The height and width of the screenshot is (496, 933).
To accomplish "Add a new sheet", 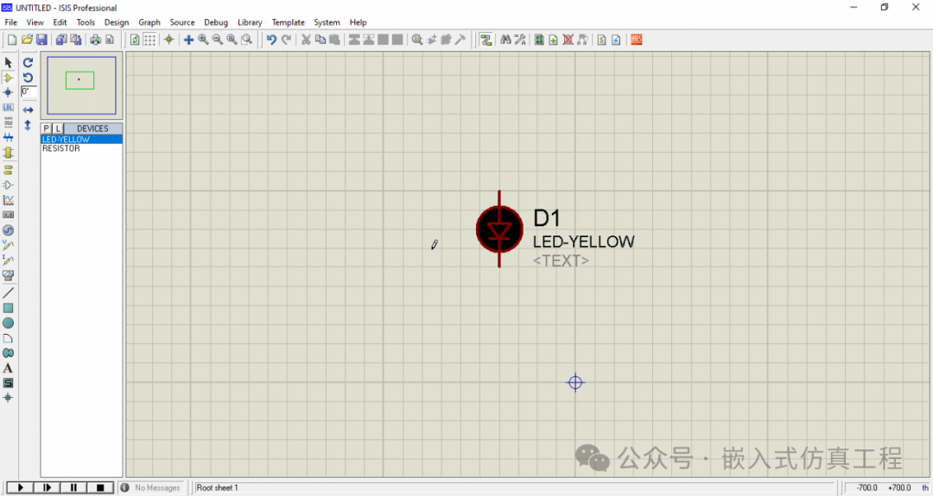I will [x=554, y=40].
